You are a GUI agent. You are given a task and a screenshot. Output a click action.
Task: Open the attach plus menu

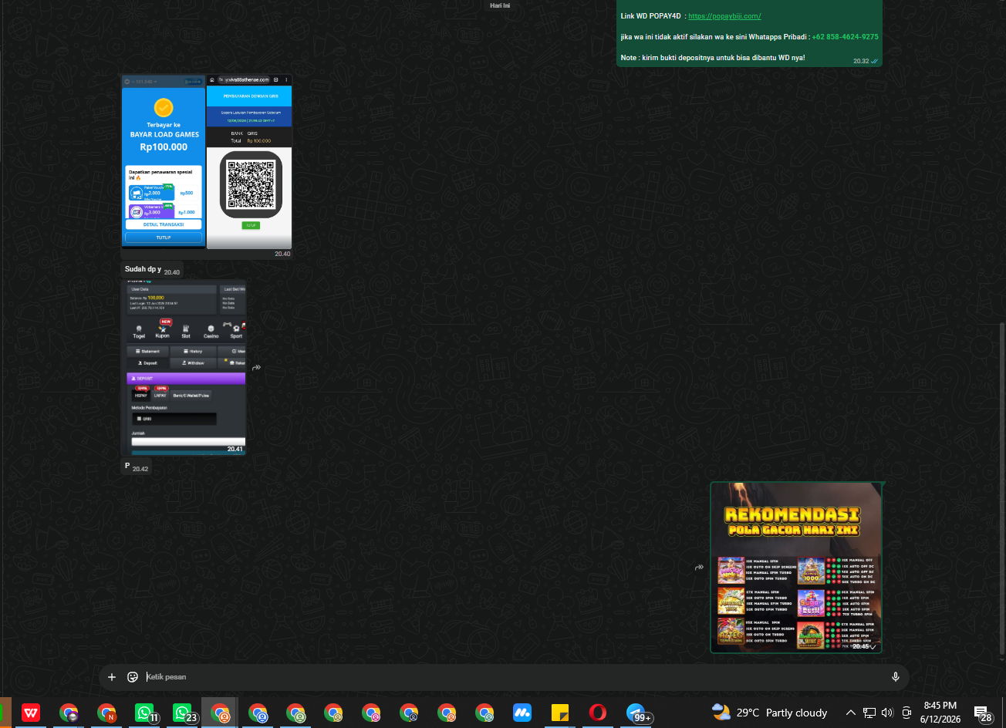[x=112, y=677]
